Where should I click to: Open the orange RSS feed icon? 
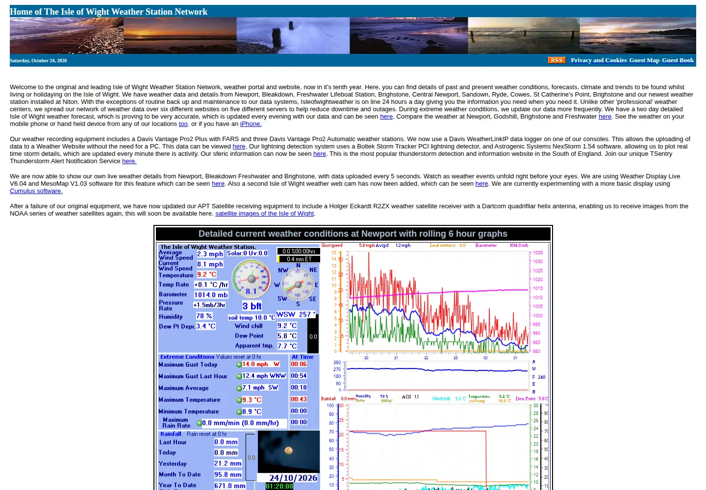pyautogui.click(x=556, y=60)
